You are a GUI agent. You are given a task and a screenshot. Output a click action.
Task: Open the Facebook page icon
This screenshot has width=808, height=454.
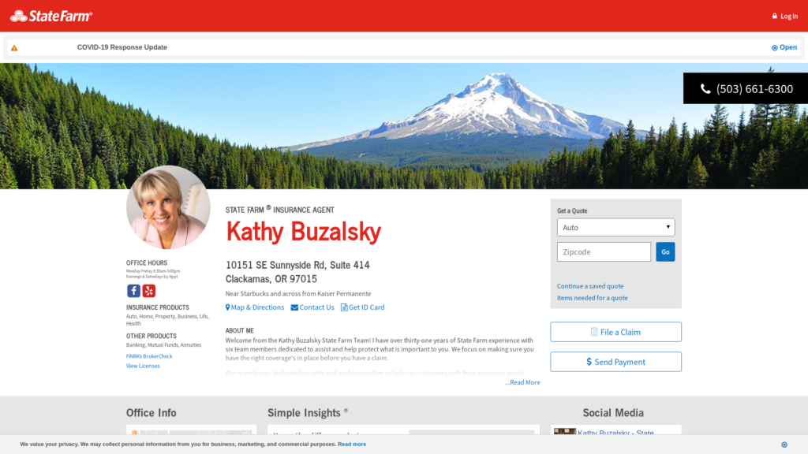pyautogui.click(x=133, y=291)
